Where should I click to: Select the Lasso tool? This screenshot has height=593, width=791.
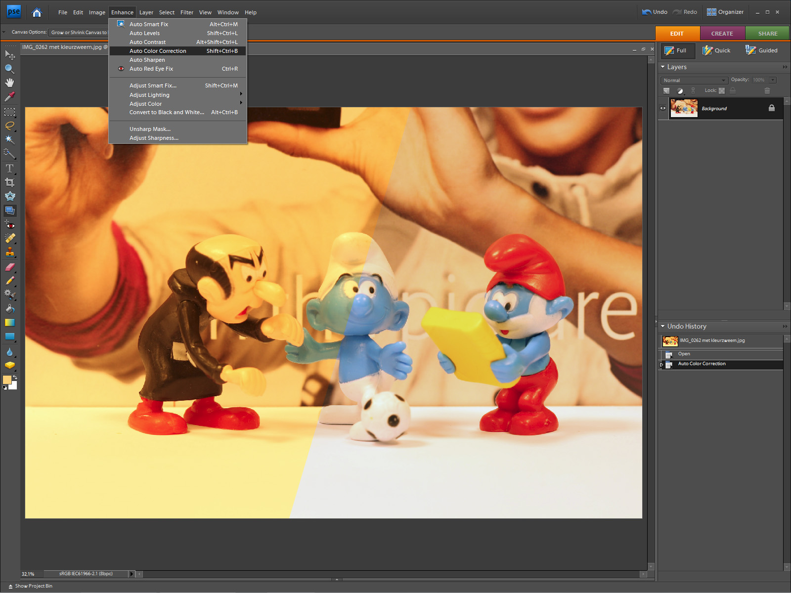tap(9, 126)
